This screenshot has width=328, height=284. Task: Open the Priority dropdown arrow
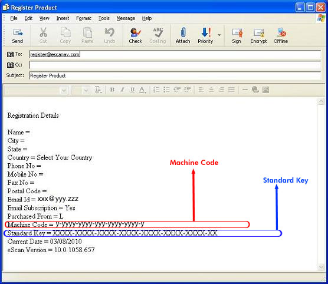pyautogui.click(x=219, y=35)
